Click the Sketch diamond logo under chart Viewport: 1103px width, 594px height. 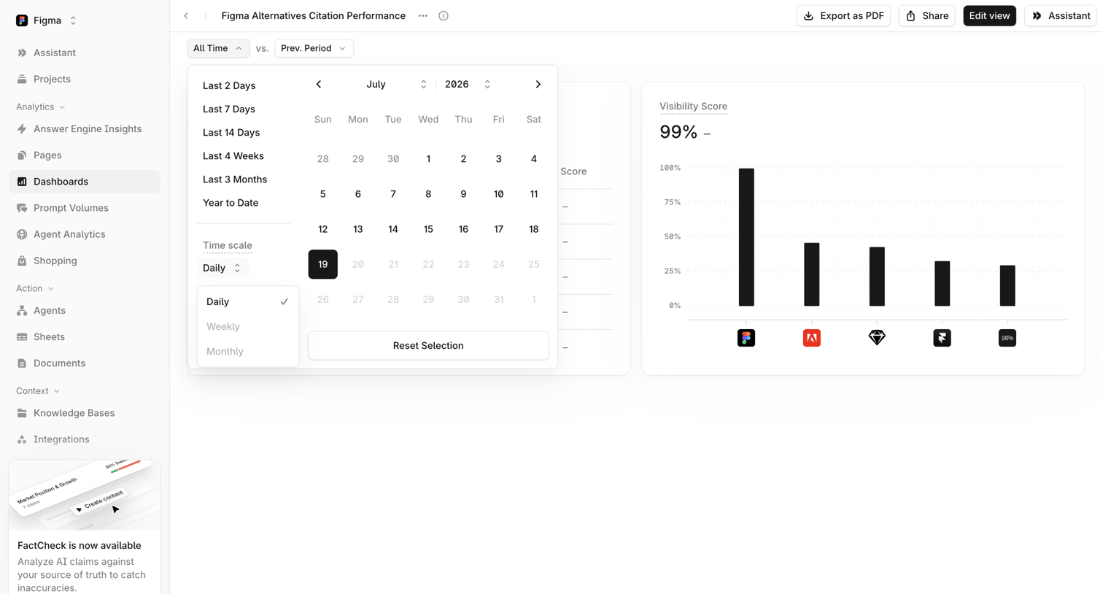[x=877, y=338]
